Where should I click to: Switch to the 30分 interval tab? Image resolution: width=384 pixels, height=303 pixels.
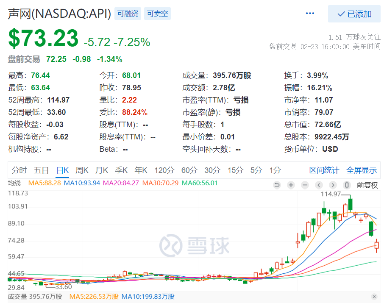click(212, 170)
